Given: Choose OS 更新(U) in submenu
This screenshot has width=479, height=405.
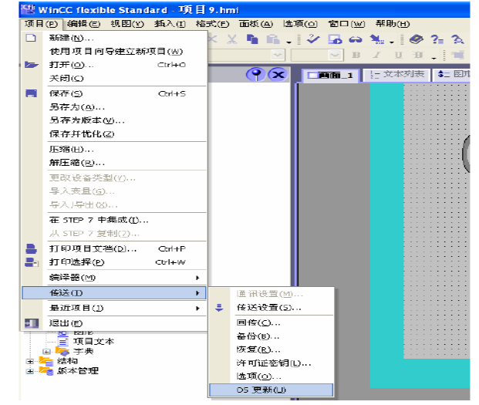Looking at the screenshot, I should tap(272, 390).
